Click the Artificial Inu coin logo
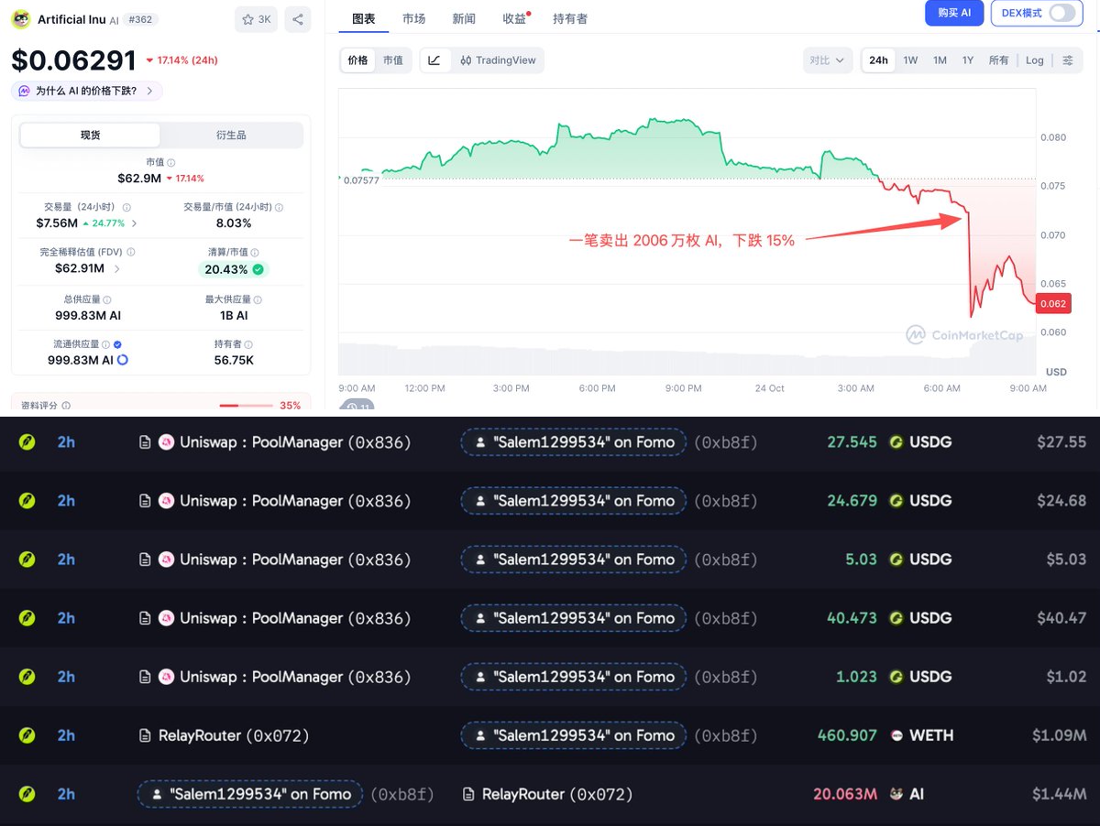Screen dimensions: 1100x826 [x=21, y=18]
